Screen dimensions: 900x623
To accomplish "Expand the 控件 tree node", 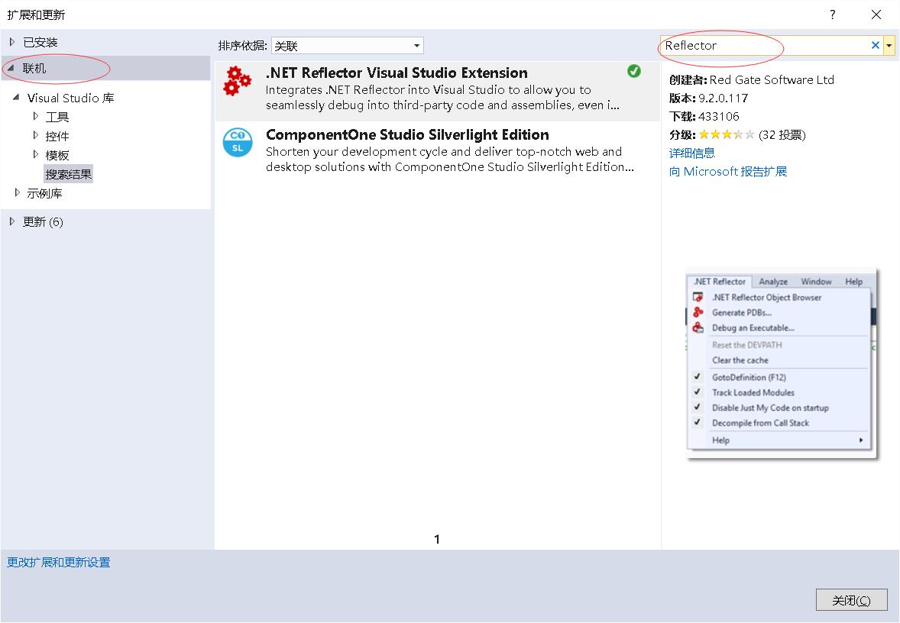I will point(35,136).
